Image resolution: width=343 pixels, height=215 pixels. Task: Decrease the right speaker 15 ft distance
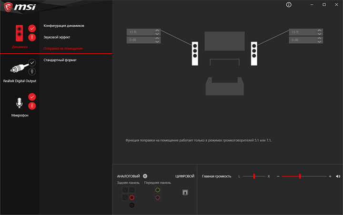point(319,34)
